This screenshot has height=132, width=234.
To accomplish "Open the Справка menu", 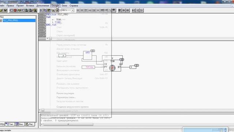I will [x=74, y=5].
